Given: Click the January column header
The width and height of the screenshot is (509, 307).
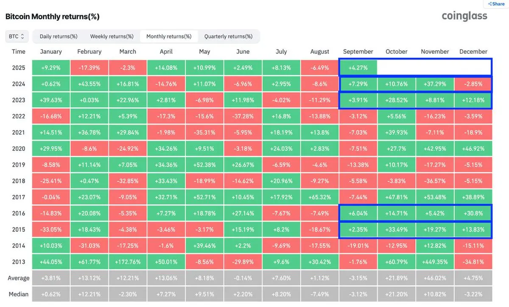Looking at the screenshot, I should tap(51, 52).
